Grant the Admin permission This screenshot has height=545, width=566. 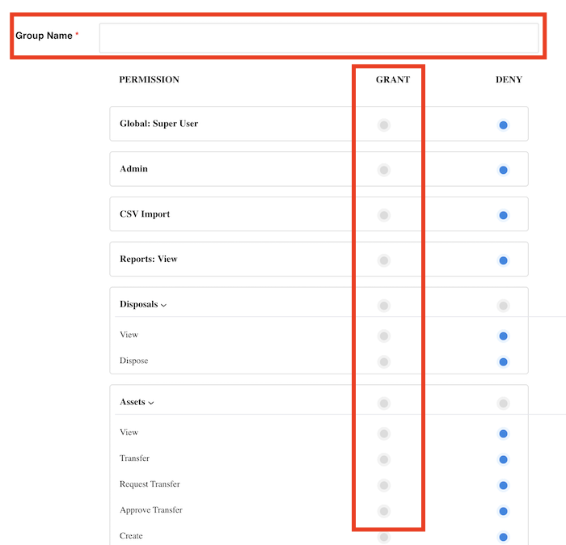click(x=384, y=170)
